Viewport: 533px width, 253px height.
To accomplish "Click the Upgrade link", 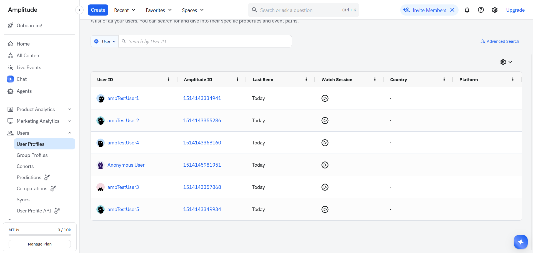I will [515, 10].
